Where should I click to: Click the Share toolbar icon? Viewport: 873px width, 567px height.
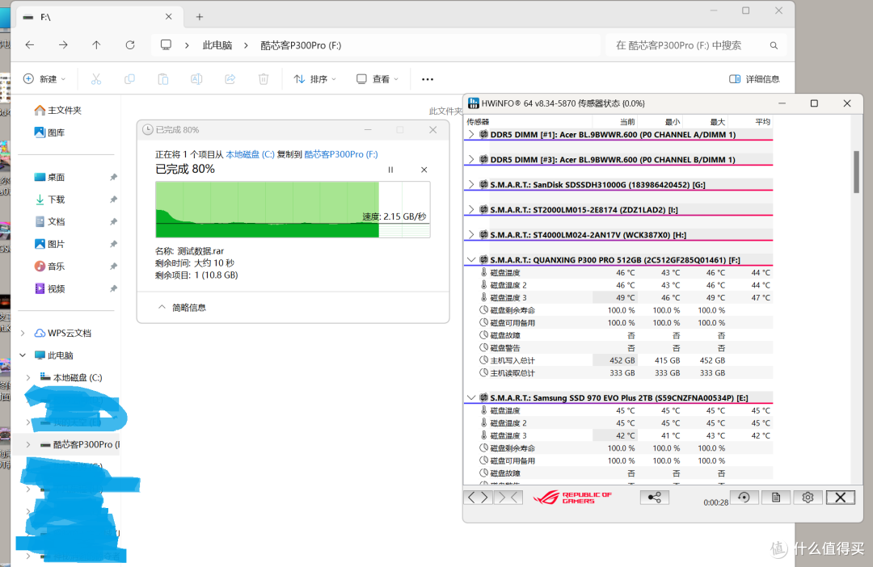click(x=230, y=79)
